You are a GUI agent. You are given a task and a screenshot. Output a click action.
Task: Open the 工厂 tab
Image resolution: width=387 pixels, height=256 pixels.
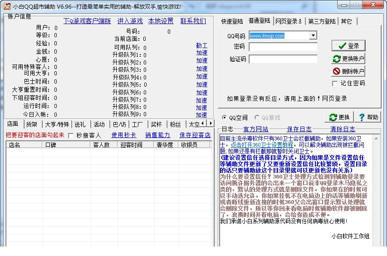pos(137,124)
